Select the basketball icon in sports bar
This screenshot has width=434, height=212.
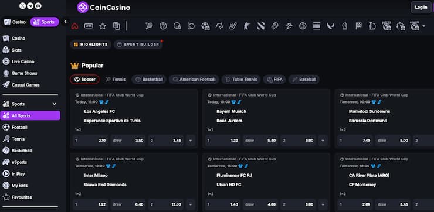click(163, 26)
